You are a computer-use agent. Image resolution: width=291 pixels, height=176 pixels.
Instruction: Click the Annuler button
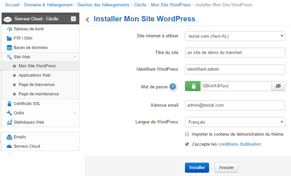226,167
